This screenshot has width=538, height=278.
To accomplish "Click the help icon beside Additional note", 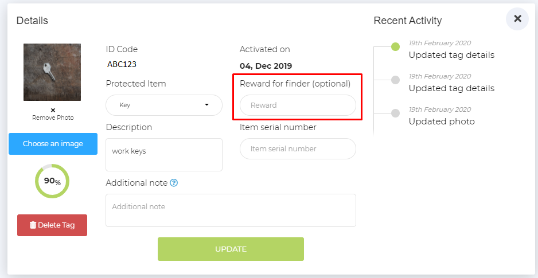I will click(174, 183).
